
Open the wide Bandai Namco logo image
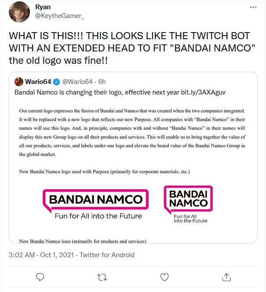(95, 204)
